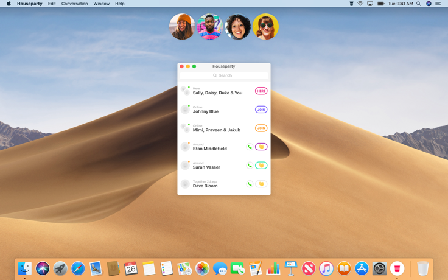Open the Help menu

pos(120,4)
